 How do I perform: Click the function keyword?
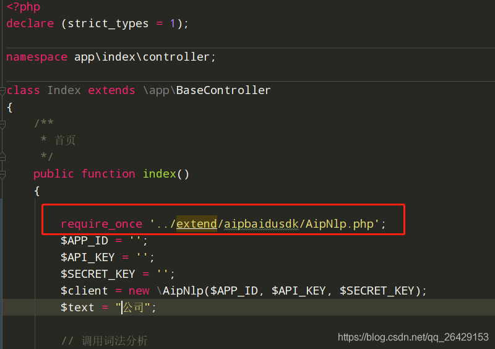[x=108, y=174]
